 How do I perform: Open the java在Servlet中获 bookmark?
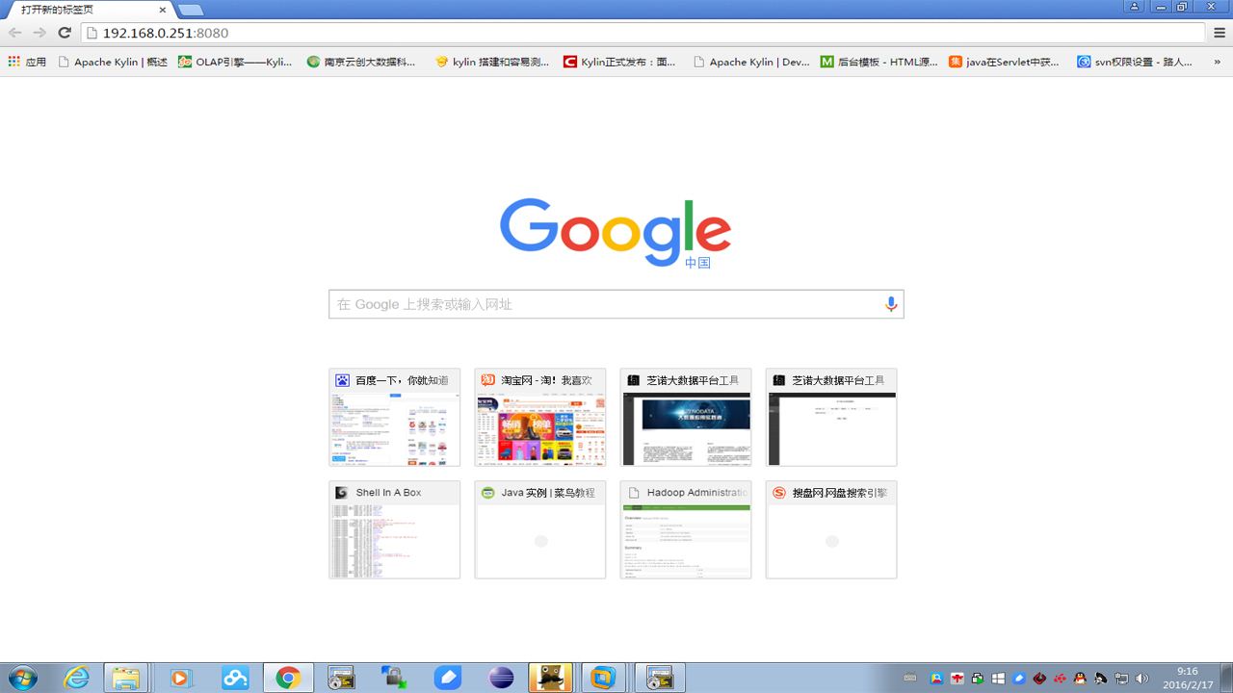click(1005, 62)
